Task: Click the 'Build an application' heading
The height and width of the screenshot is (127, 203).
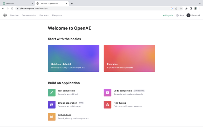Action: click(x=64, y=83)
